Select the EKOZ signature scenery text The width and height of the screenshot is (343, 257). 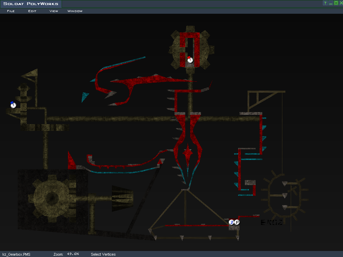[x=272, y=222]
